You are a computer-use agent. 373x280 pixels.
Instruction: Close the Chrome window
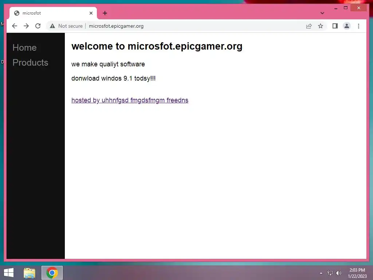pos(359,8)
